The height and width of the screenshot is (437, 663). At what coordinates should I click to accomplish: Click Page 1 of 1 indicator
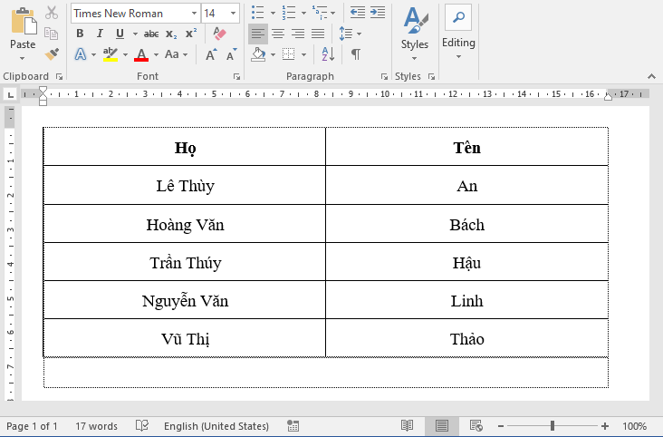point(32,426)
